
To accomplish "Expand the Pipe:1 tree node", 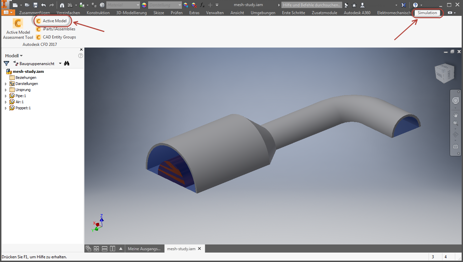I will click(5, 96).
